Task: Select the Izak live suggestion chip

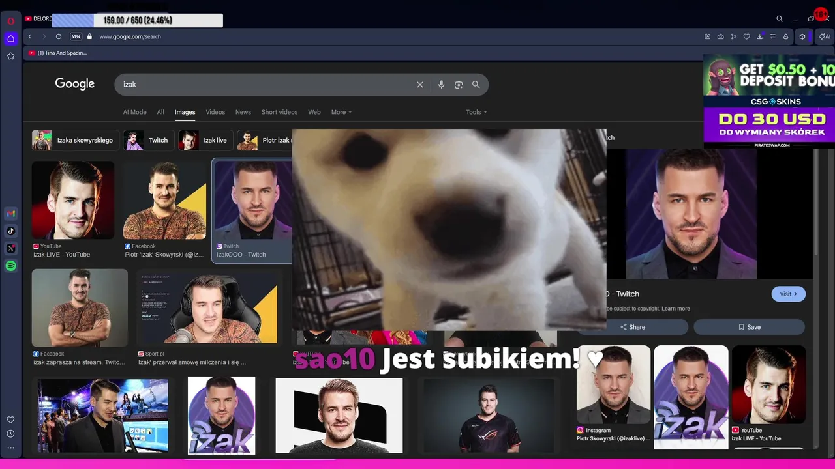Action: click(x=204, y=140)
